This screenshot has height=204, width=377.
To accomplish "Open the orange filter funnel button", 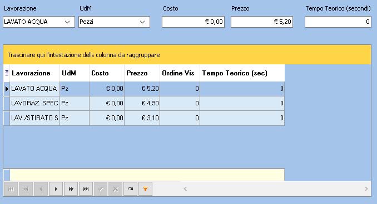I will 145,189.
